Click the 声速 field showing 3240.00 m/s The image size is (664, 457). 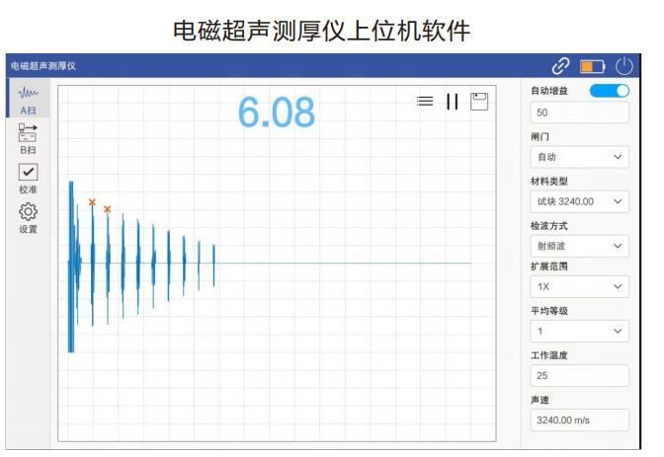click(x=579, y=420)
